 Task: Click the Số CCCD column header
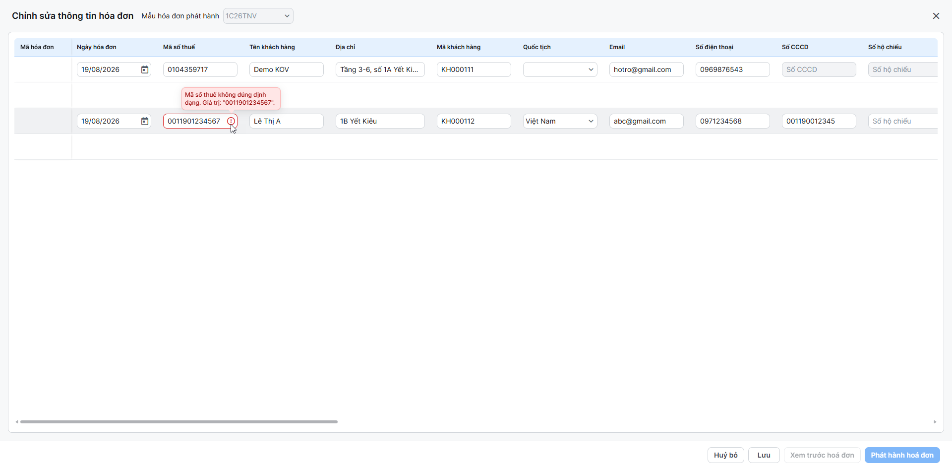795,47
